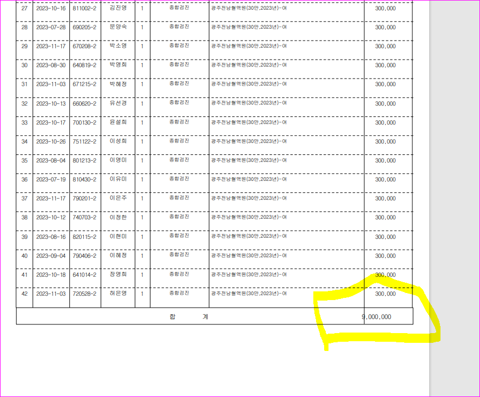Click the gray area right of page
The height and width of the screenshot is (397, 480).
click(454, 184)
